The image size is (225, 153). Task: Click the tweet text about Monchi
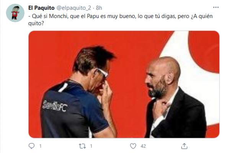121,20
